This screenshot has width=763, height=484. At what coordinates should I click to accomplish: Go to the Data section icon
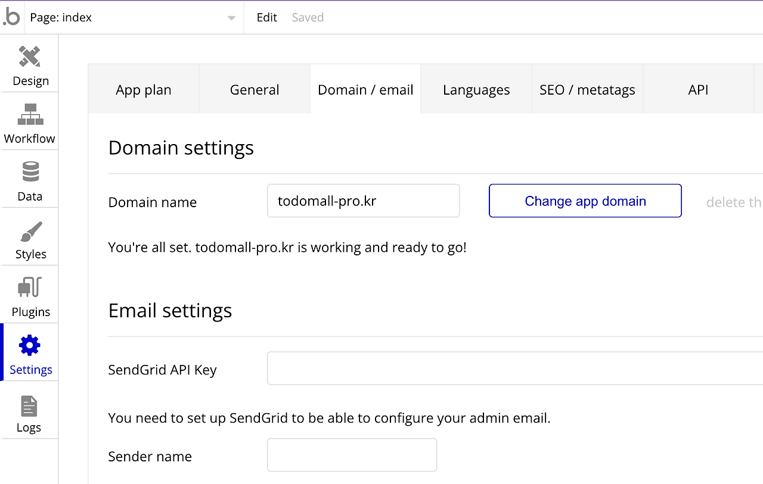pyautogui.click(x=30, y=172)
